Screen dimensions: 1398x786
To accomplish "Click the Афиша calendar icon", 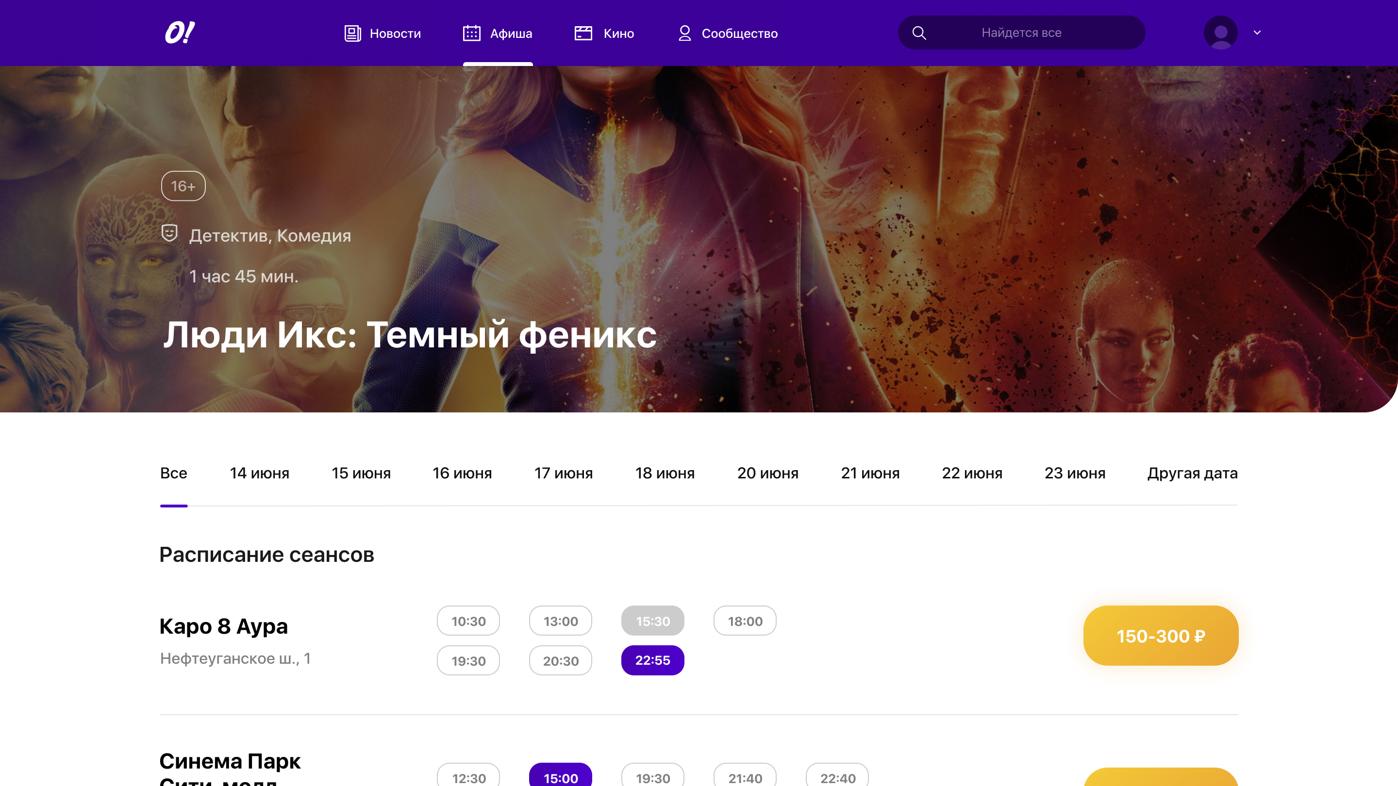I will [x=471, y=33].
